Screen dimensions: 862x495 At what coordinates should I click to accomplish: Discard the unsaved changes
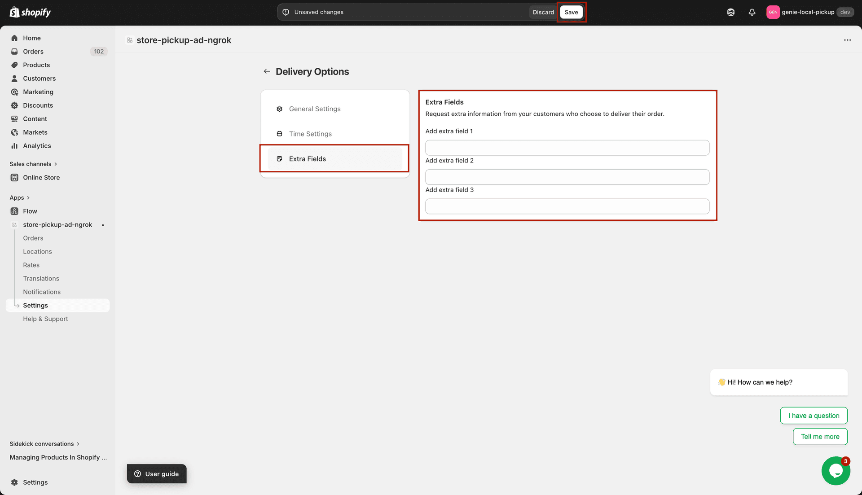click(x=543, y=12)
